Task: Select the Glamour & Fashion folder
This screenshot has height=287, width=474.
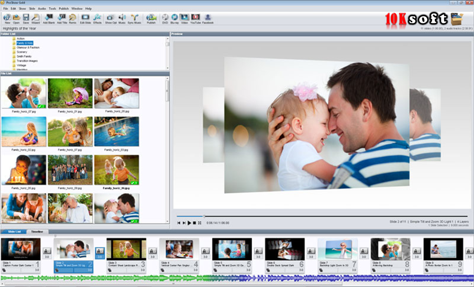Action: 28,48
